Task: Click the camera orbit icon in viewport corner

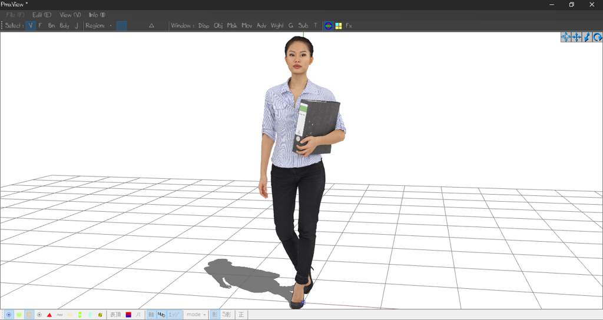Action: [566, 37]
